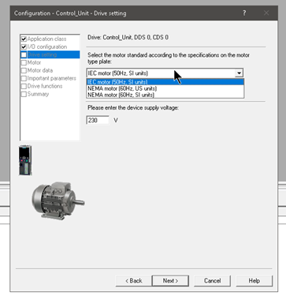Tick the Motor data checkbox

24,70
